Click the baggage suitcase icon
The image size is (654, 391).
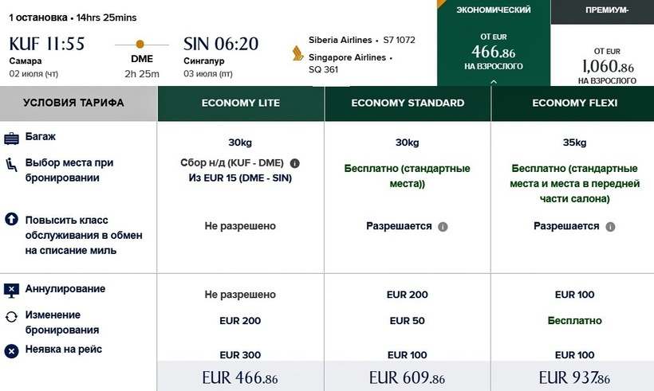click(x=12, y=139)
